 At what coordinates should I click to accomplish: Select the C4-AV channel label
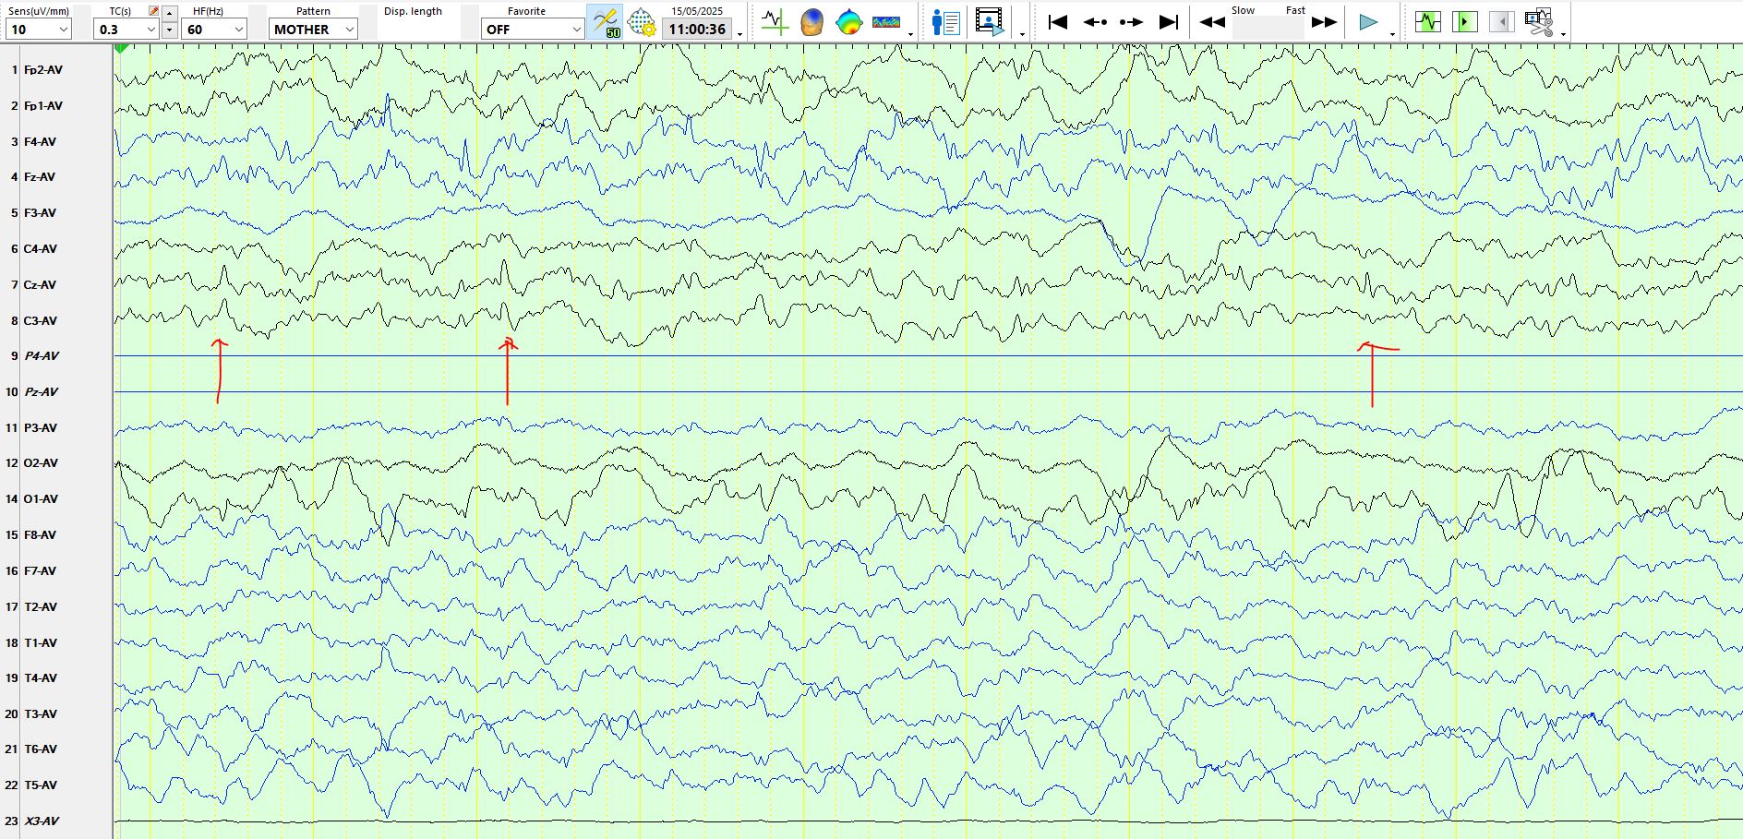click(41, 249)
